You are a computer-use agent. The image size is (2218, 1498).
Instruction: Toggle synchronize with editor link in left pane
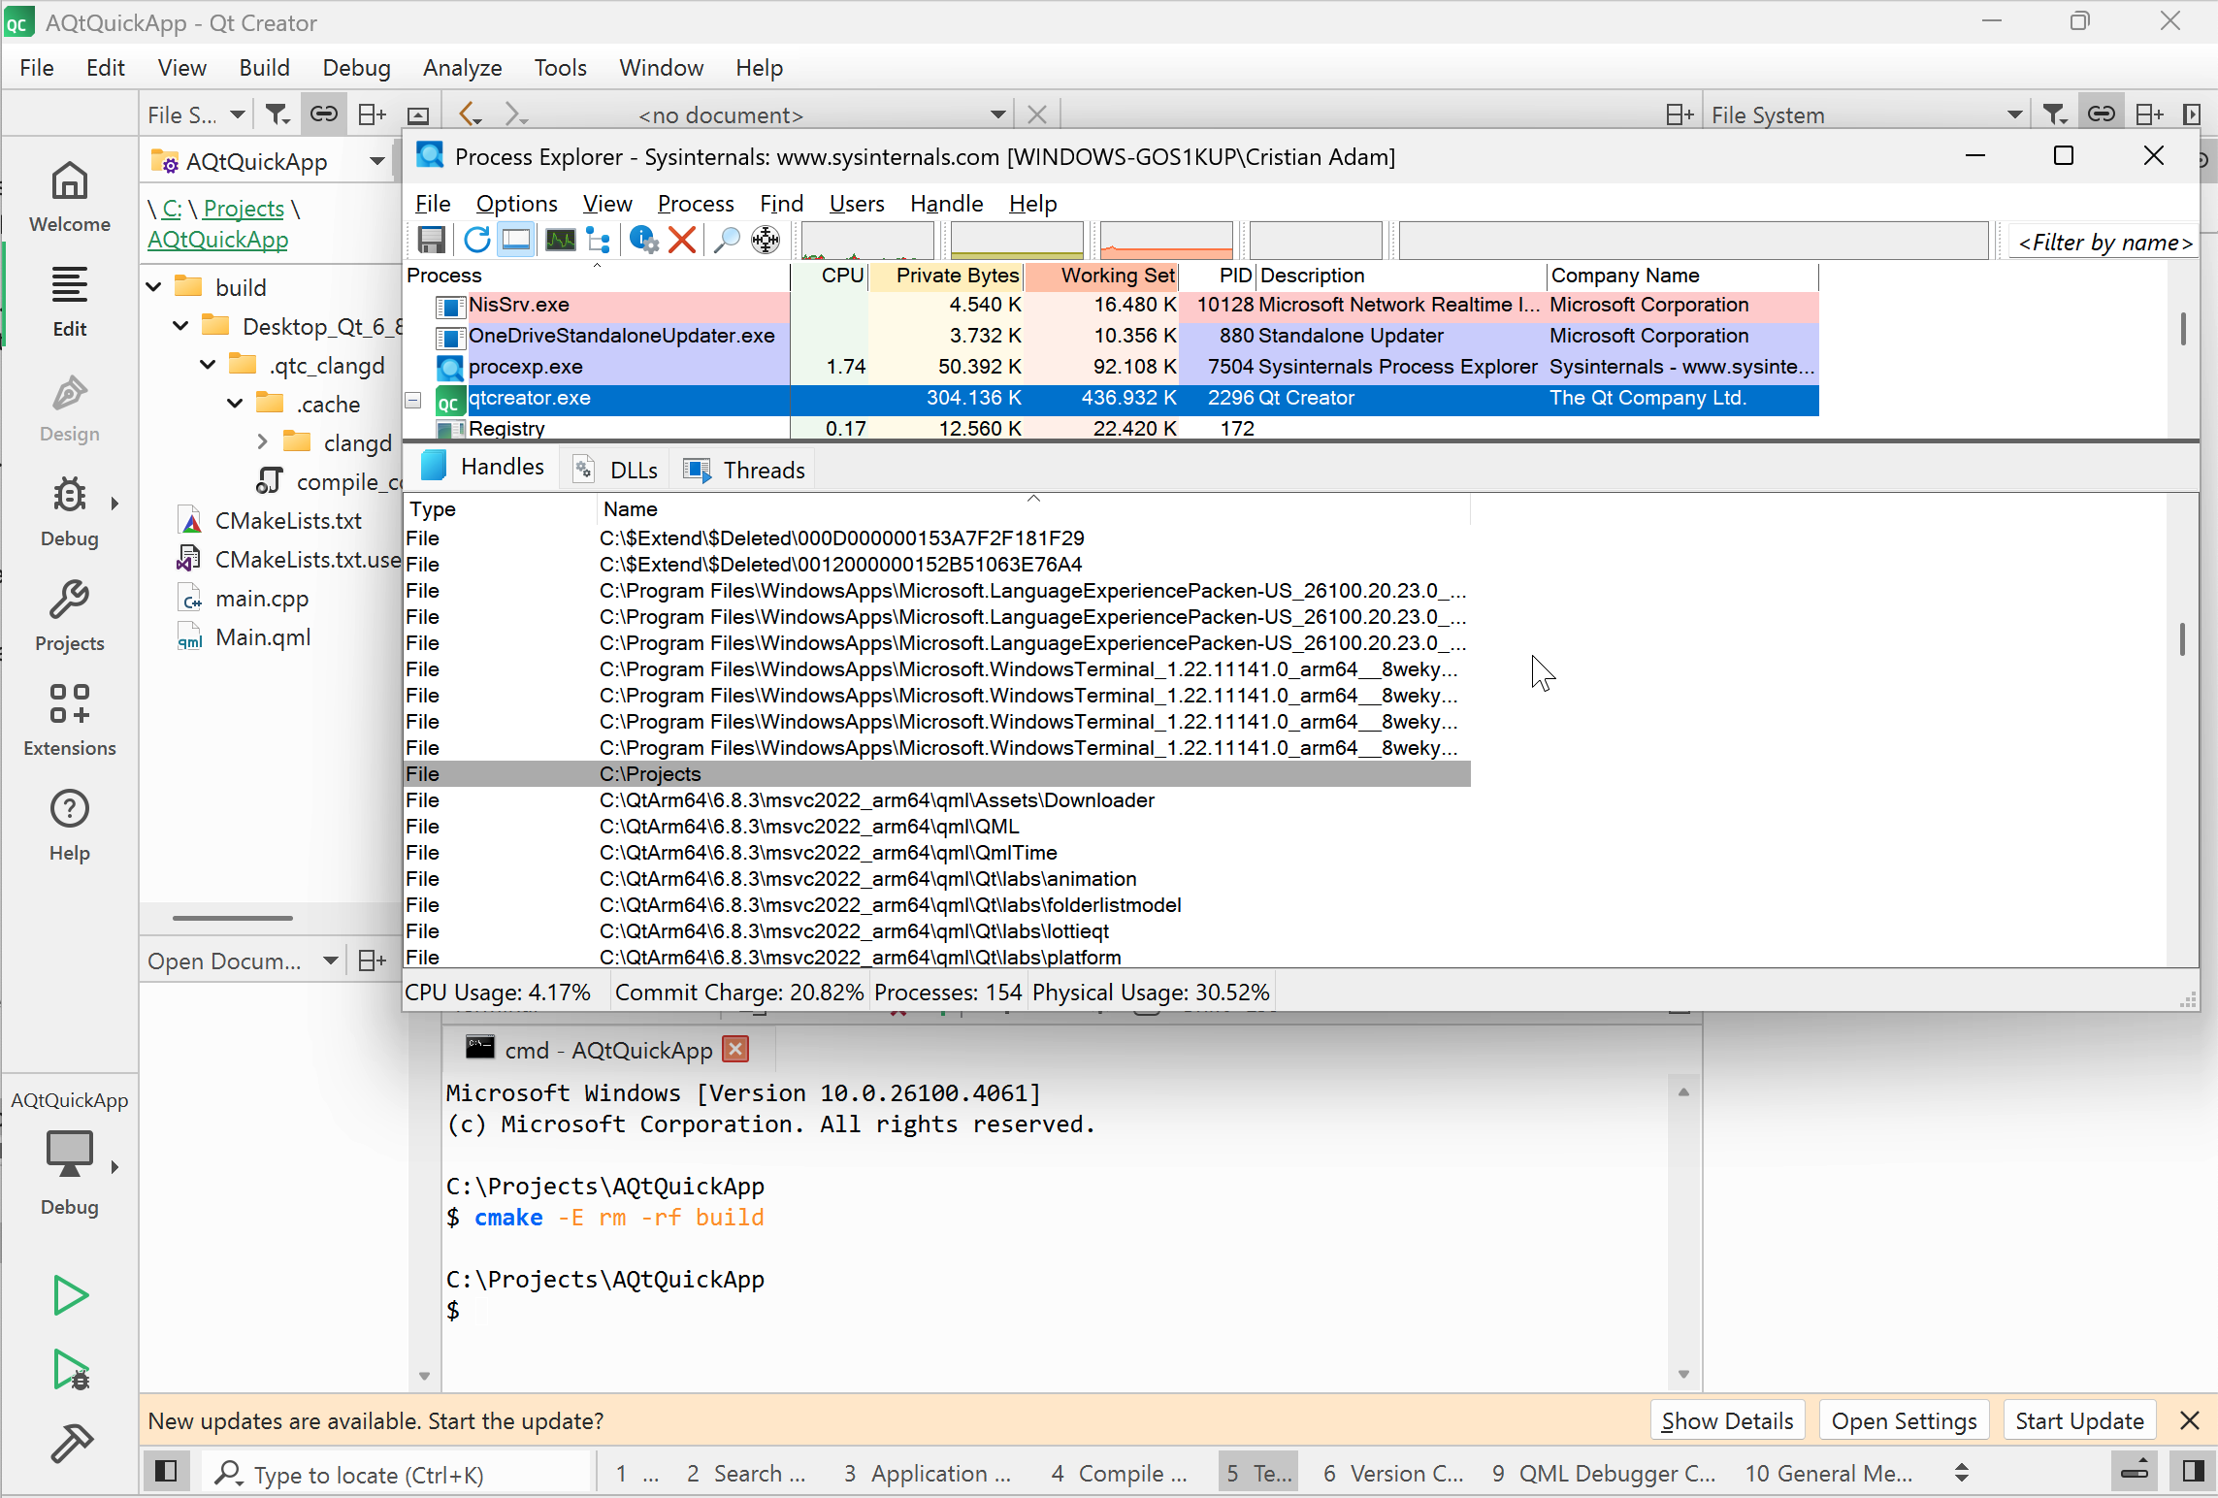coord(324,114)
